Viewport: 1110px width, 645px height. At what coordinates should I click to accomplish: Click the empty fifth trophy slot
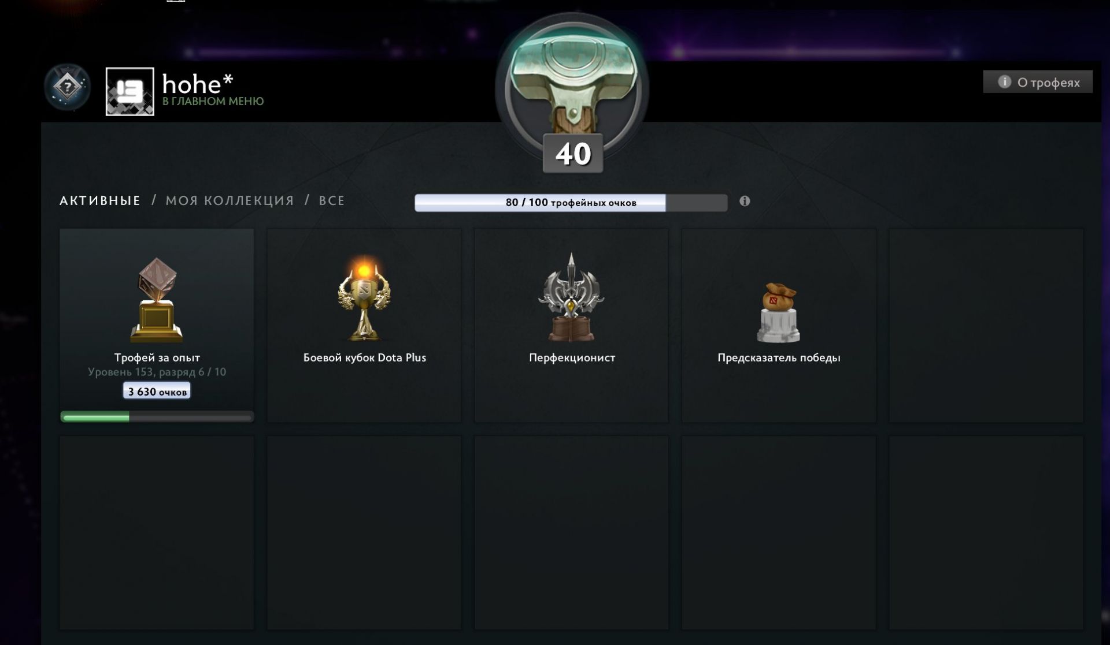(986, 326)
